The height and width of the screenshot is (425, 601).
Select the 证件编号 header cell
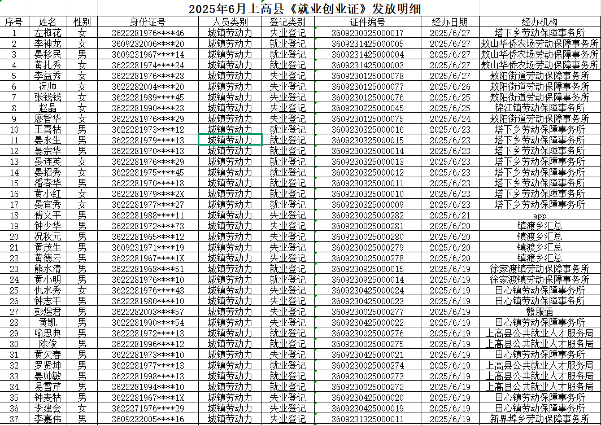point(367,22)
